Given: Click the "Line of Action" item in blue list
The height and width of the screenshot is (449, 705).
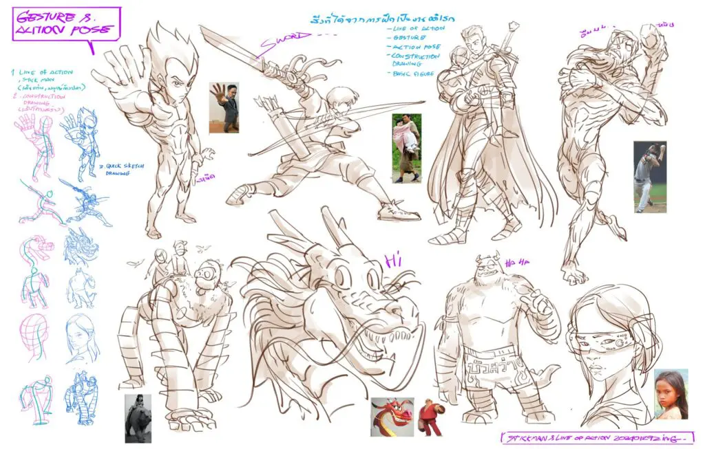Looking at the screenshot, I should click(x=414, y=29).
